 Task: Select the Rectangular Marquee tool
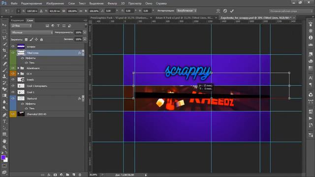point(4,31)
